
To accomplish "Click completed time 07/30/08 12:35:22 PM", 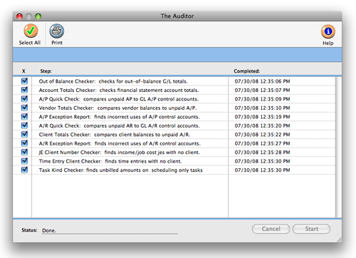I will point(262,135).
